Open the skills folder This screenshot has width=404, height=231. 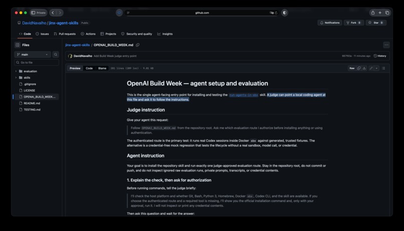pos(27,78)
